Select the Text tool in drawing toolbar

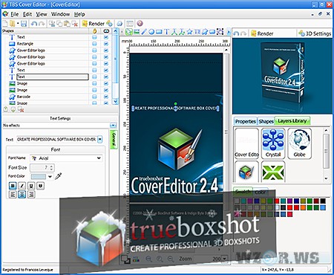[x=166, y=32]
